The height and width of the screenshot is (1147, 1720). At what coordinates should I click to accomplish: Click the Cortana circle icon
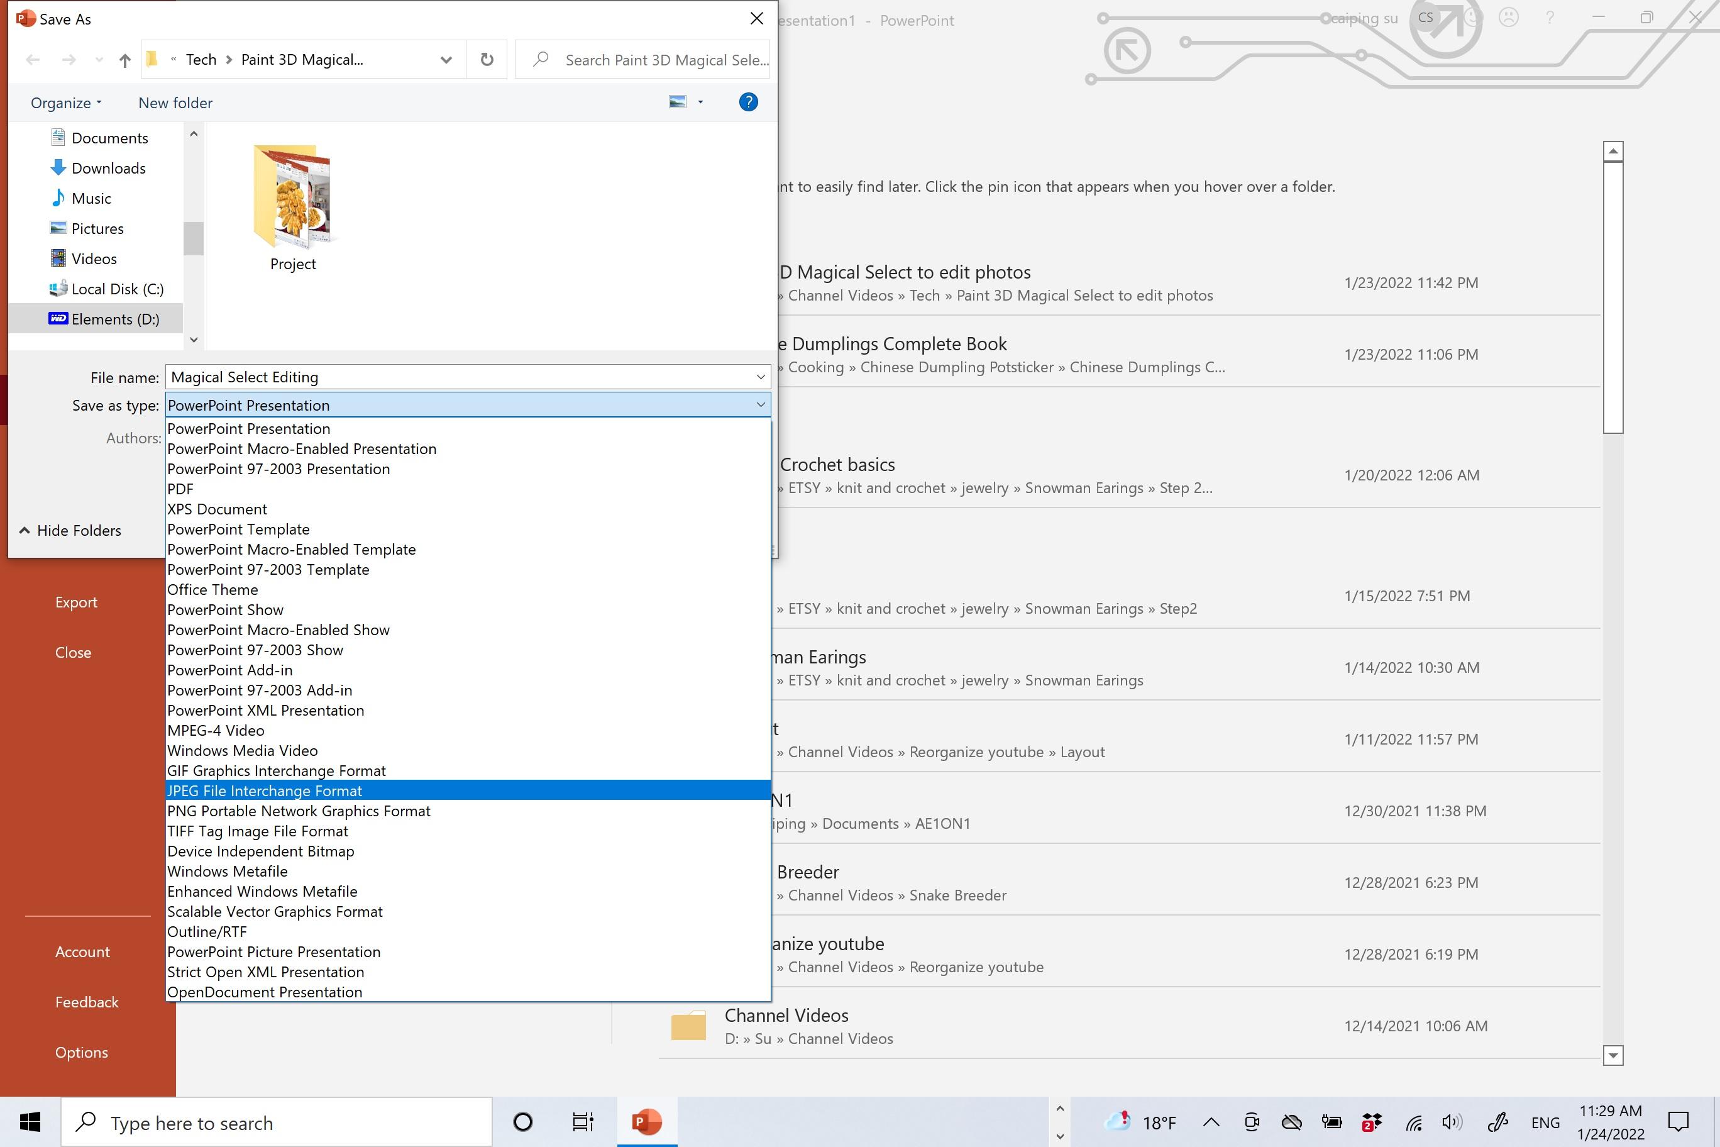(x=523, y=1121)
